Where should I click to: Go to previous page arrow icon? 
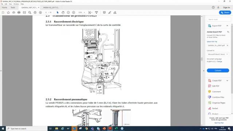pos(35,12)
